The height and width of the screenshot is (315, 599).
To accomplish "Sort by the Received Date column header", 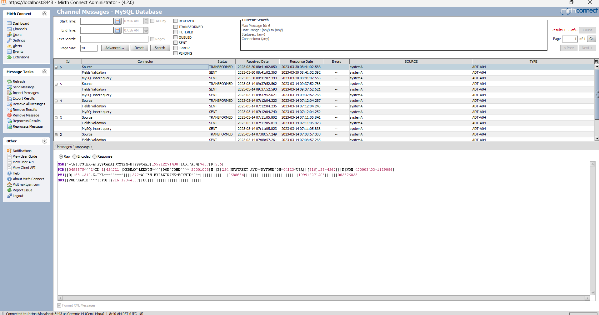I will click(x=257, y=62).
